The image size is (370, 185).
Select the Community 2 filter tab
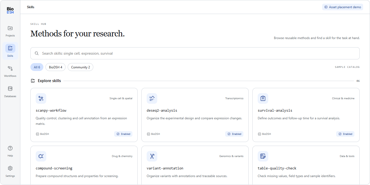[x=80, y=67]
